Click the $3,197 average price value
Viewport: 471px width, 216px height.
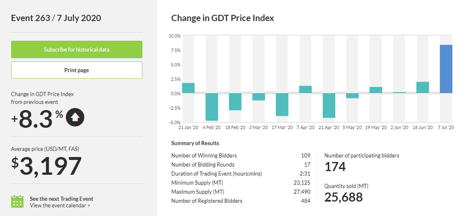pos(47,166)
